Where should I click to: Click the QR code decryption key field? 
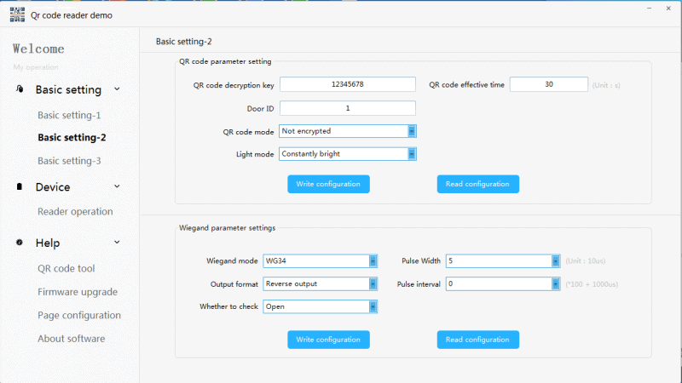pyautogui.click(x=347, y=84)
